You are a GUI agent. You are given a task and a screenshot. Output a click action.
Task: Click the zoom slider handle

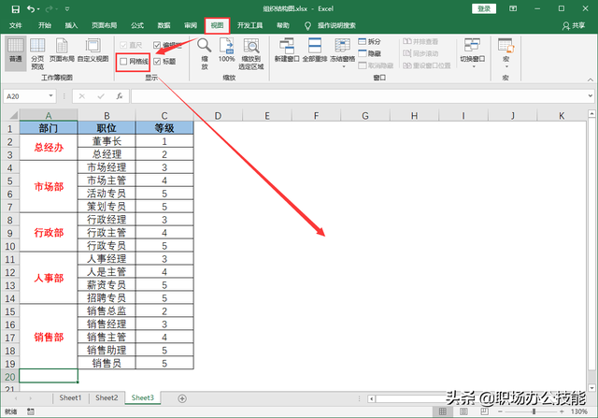pyautogui.click(x=534, y=411)
